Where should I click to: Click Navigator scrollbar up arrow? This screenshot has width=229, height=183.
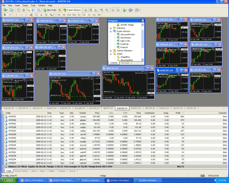pyautogui.click(x=143, y=25)
